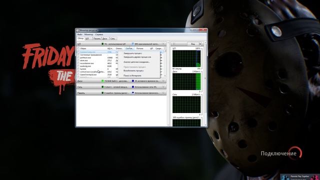Screen dimensions: 320x180
Task: Click the blue Сеть utilization legend square
Action: [133, 87]
